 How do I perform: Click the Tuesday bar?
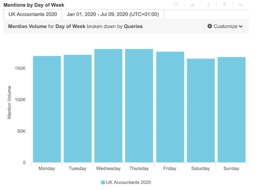(78, 108)
